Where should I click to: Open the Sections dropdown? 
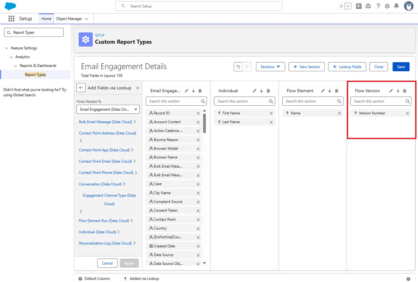[271, 67]
